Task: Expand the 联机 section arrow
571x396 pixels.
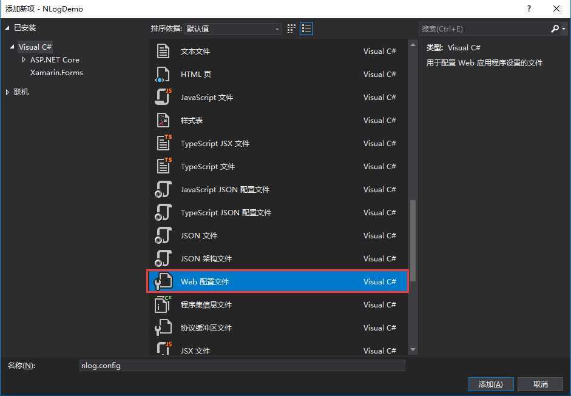Action: (x=7, y=92)
